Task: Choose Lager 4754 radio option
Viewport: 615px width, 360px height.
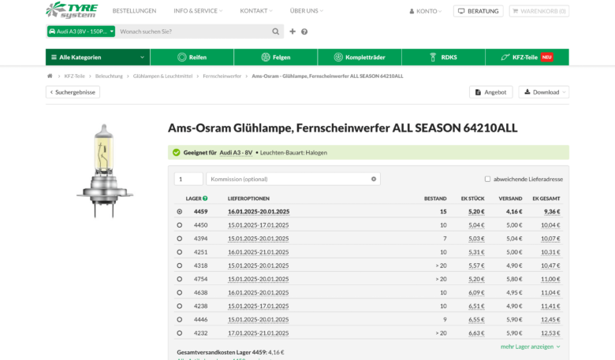Action: pyautogui.click(x=180, y=279)
